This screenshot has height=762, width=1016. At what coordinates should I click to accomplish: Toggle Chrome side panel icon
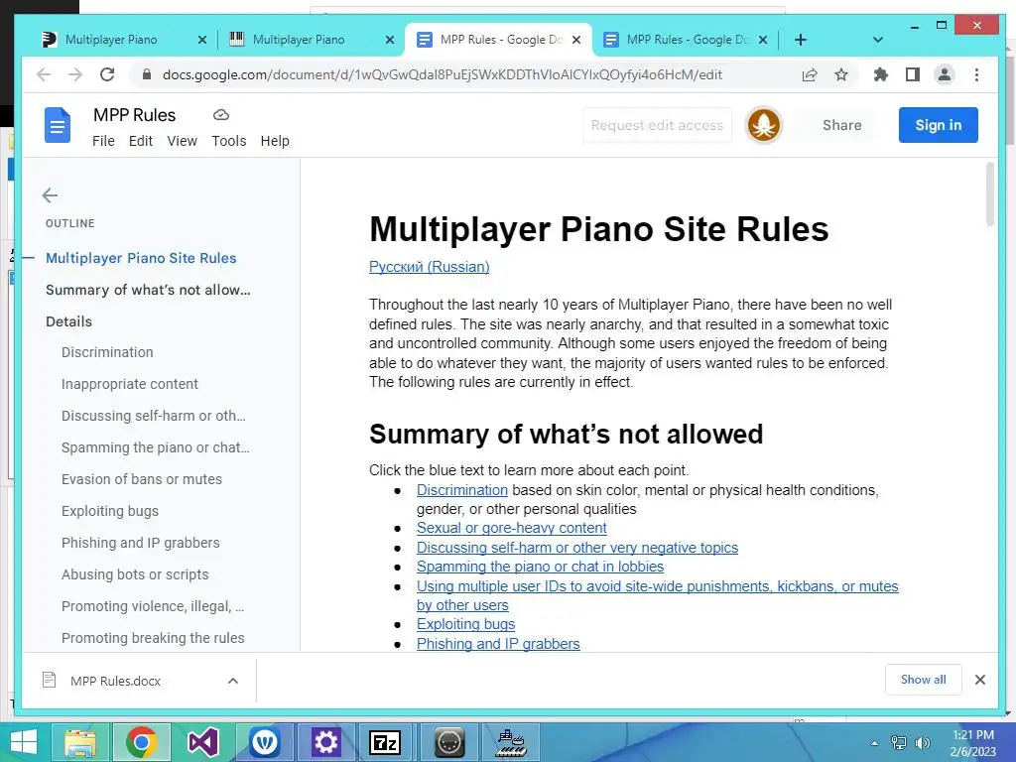tap(913, 74)
